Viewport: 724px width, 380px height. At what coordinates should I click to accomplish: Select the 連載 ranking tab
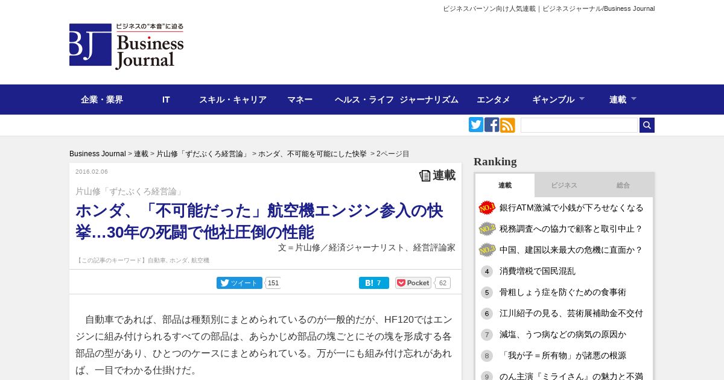pos(505,185)
